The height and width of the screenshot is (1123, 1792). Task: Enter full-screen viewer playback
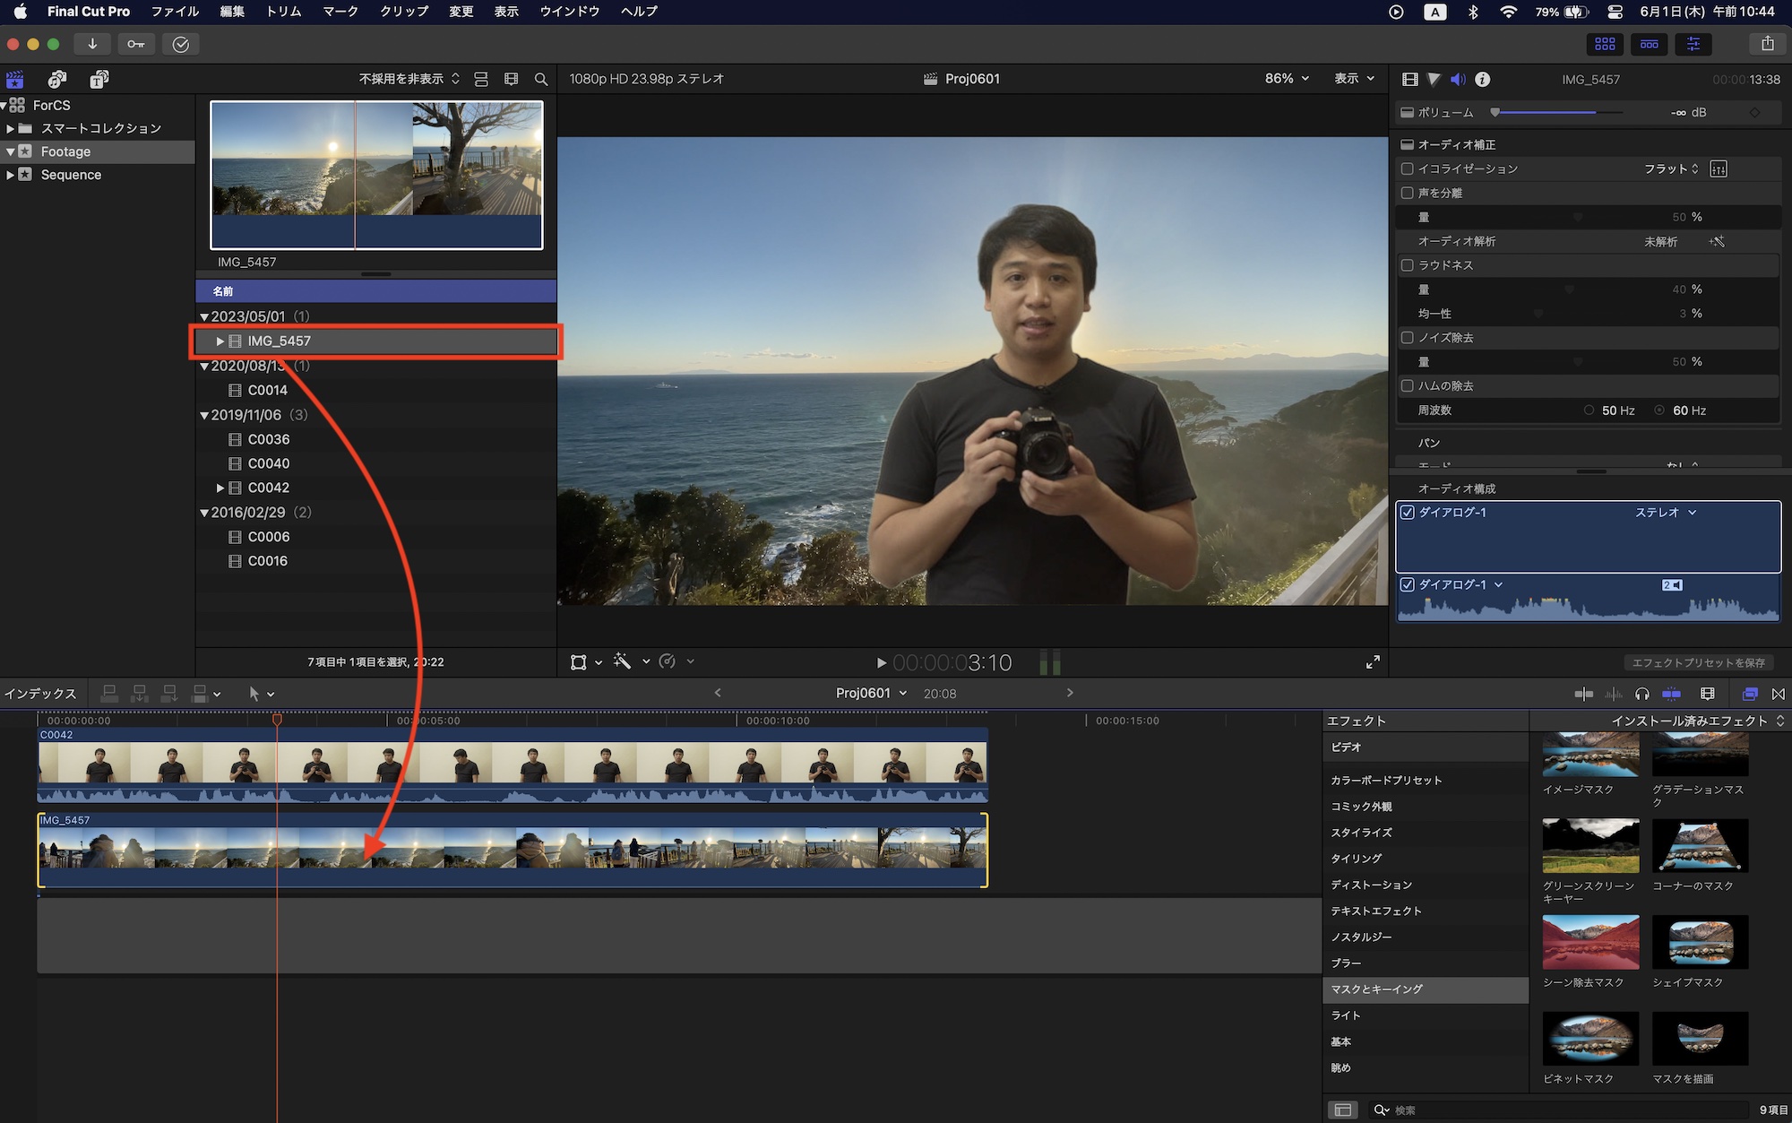coord(1373,662)
